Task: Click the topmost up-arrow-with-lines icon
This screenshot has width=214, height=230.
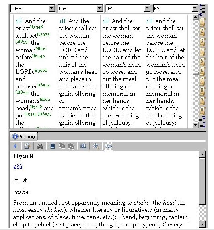Action: pyautogui.click(x=202, y=7)
